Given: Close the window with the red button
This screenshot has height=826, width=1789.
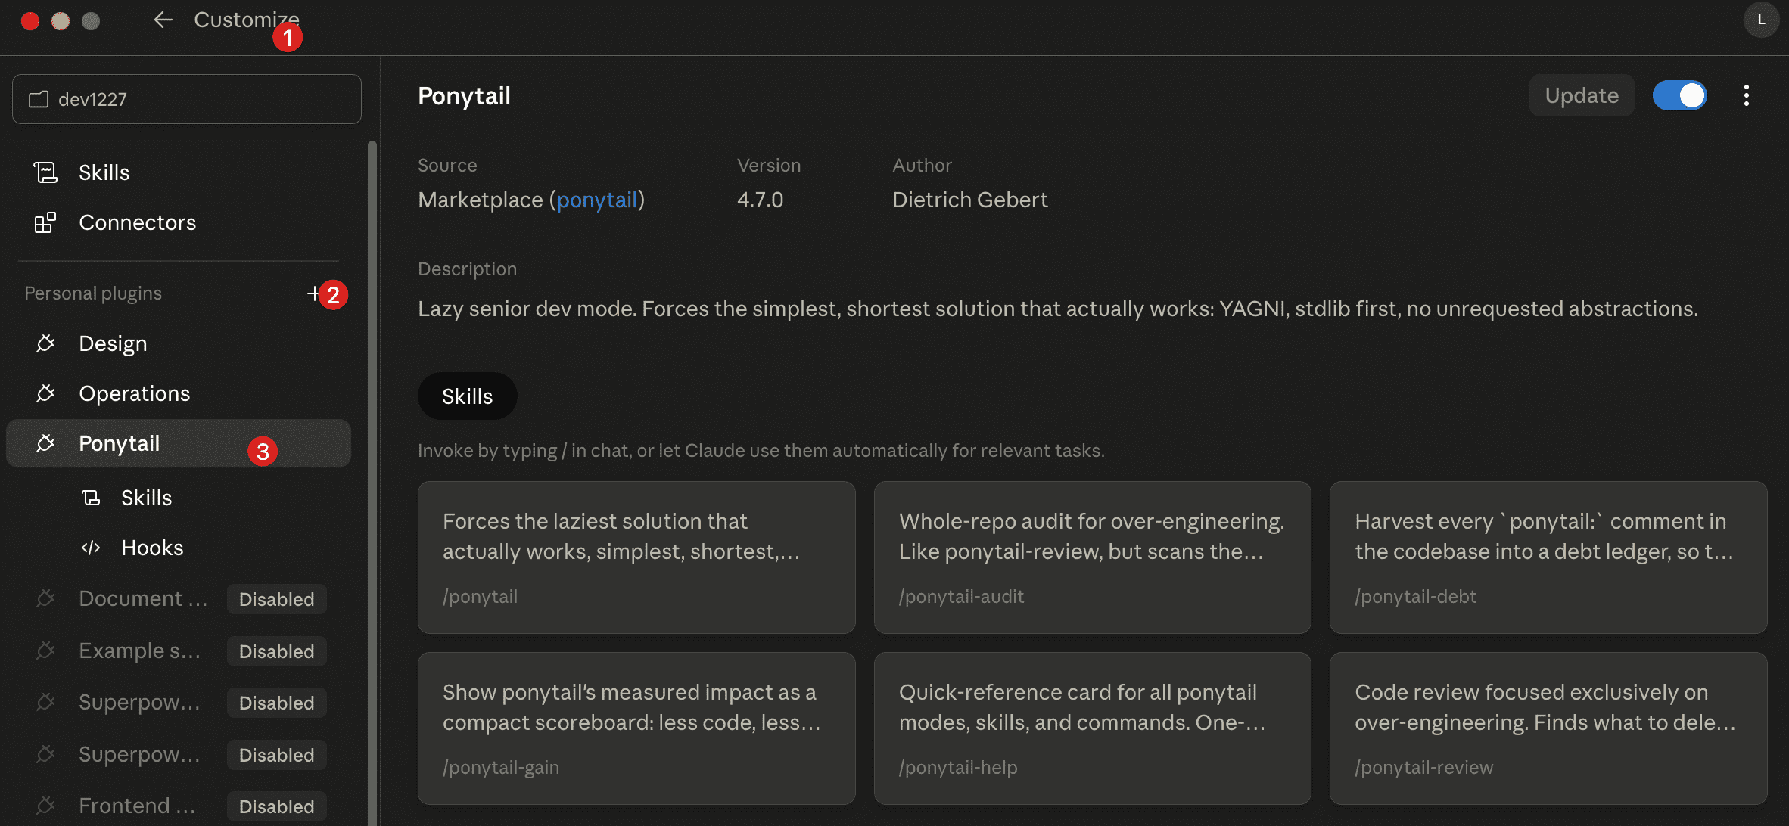Looking at the screenshot, I should point(30,21).
